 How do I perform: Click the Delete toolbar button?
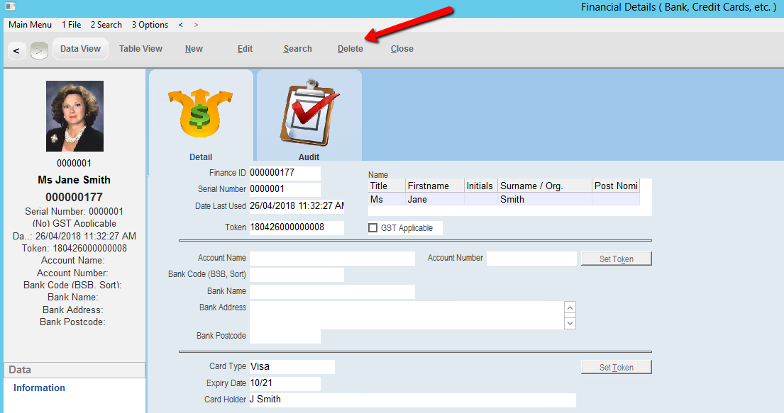pos(350,49)
